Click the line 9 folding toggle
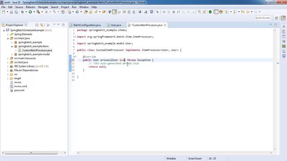Screen dimensions: 287x161 pos(75,57)
